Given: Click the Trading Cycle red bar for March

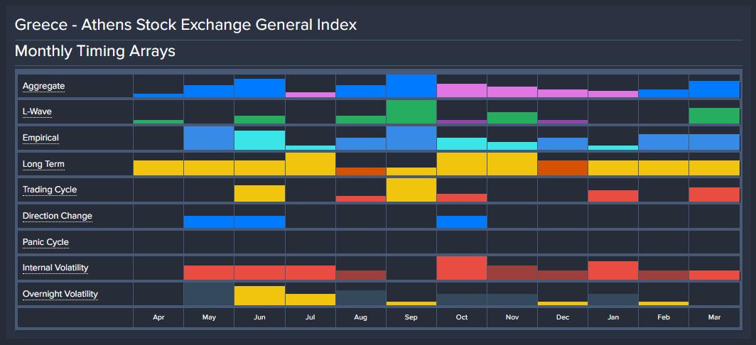Looking at the screenshot, I should (715, 195).
